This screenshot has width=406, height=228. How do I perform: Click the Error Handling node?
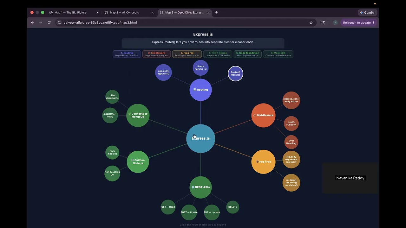(291, 142)
